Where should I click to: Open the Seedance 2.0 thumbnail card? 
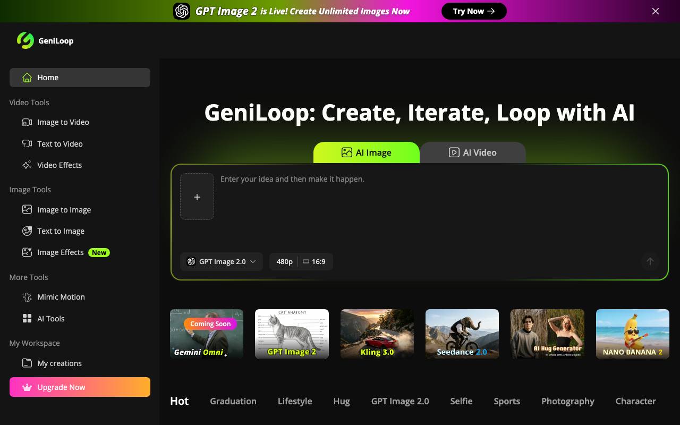(462, 334)
